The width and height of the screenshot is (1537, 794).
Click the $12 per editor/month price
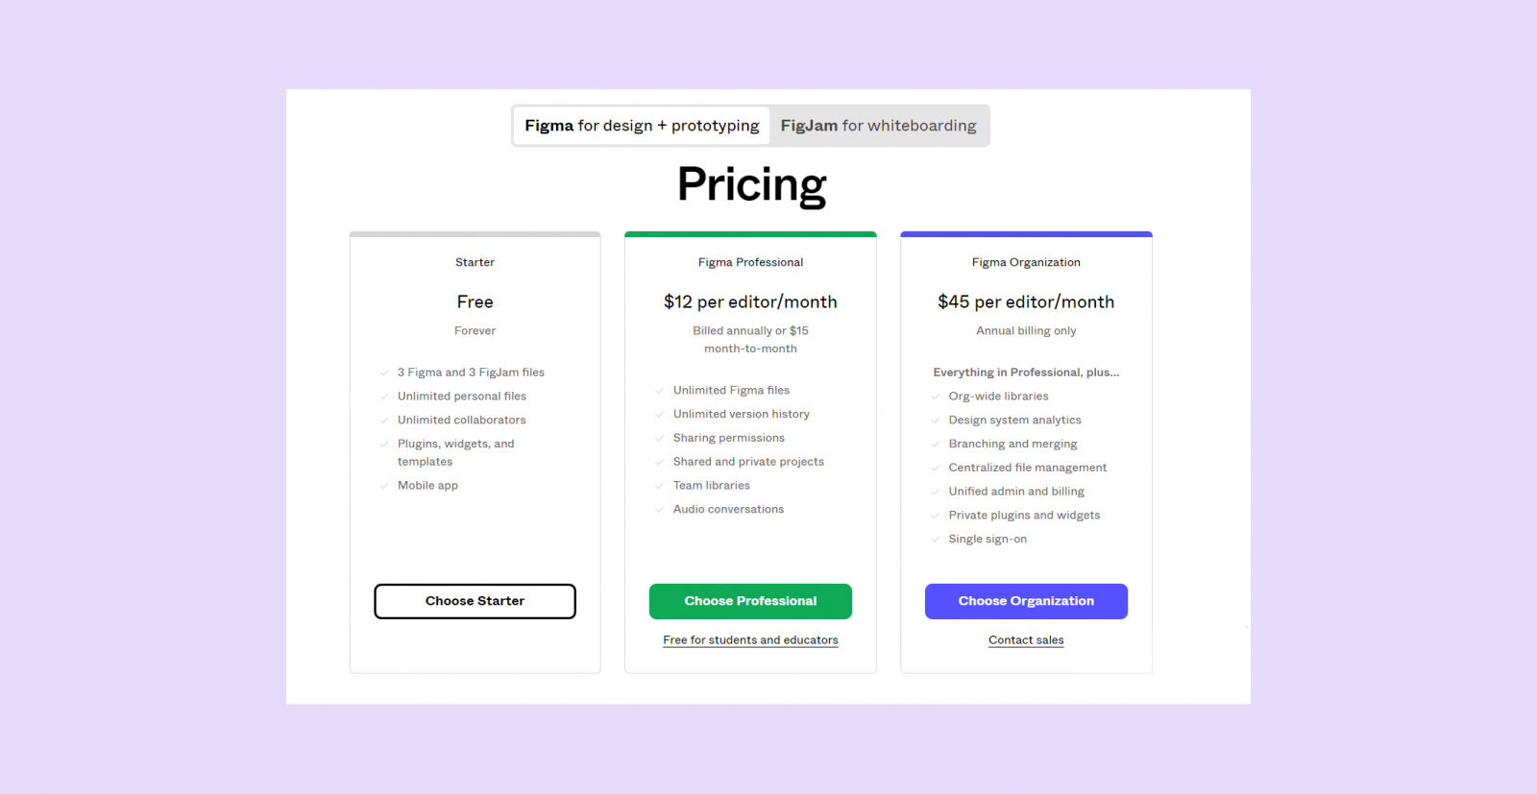750,302
